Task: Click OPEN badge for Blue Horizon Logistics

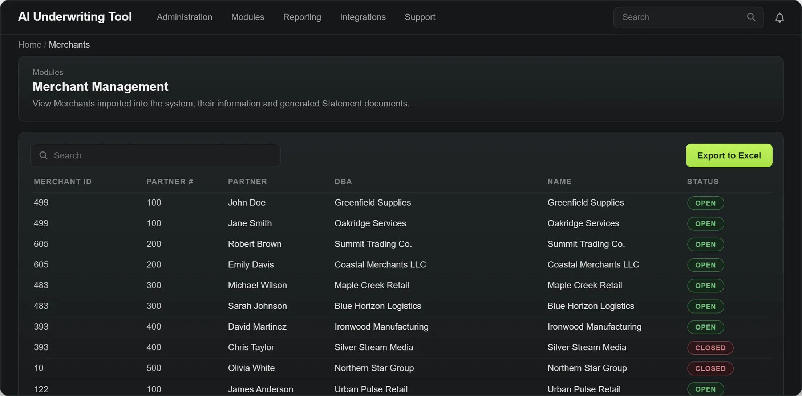Action: click(x=705, y=307)
